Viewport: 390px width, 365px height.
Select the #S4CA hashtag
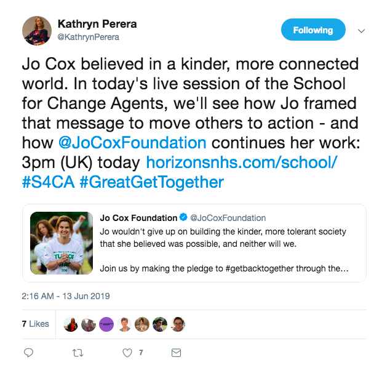48,182
